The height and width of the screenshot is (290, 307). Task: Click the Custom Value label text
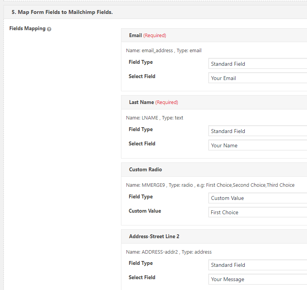click(x=145, y=211)
